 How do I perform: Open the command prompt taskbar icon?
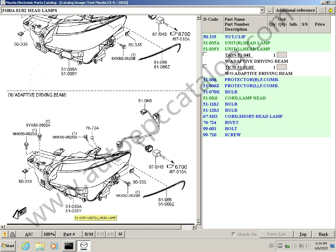(69, 246)
